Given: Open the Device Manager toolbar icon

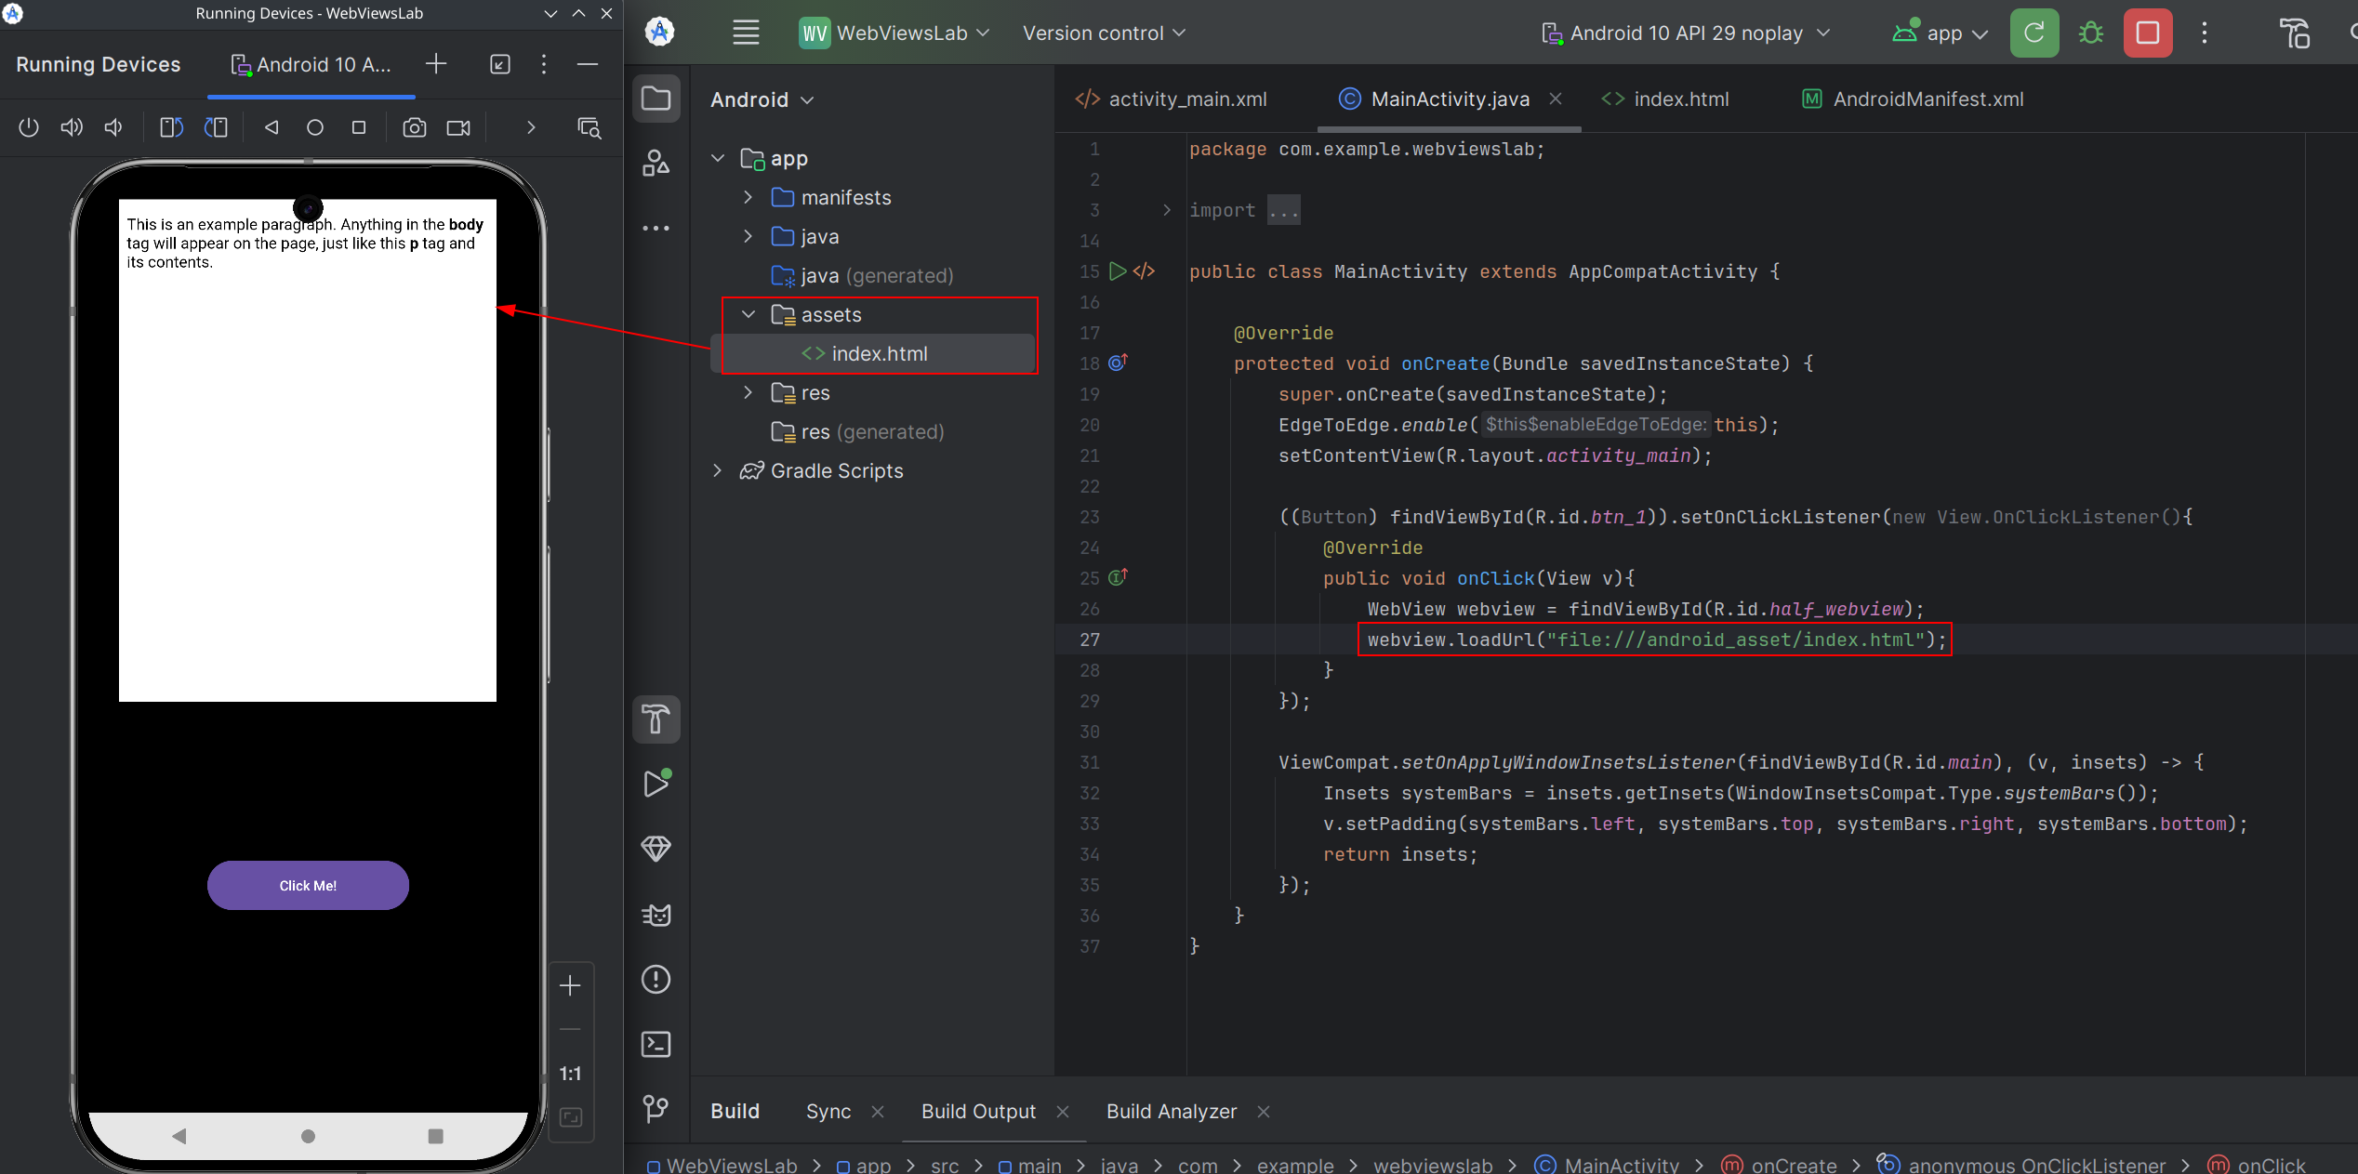Looking at the screenshot, I should pos(2295,33).
